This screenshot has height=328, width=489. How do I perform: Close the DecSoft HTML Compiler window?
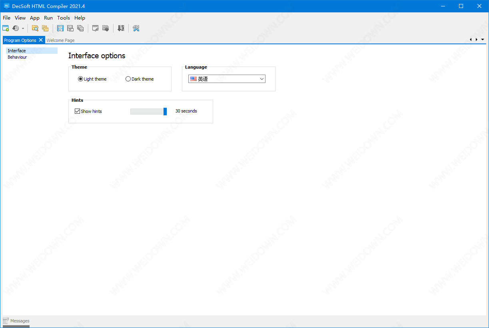[x=479, y=6]
